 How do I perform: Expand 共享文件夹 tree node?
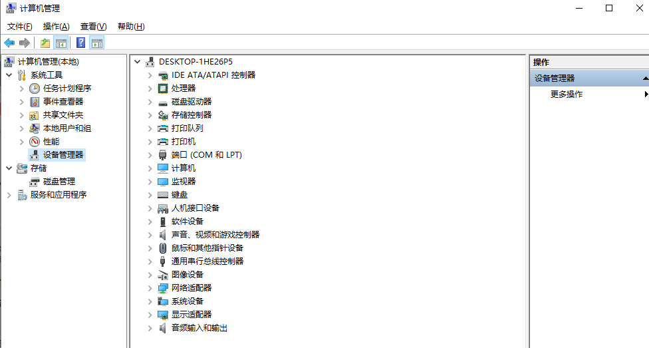(x=21, y=115)
